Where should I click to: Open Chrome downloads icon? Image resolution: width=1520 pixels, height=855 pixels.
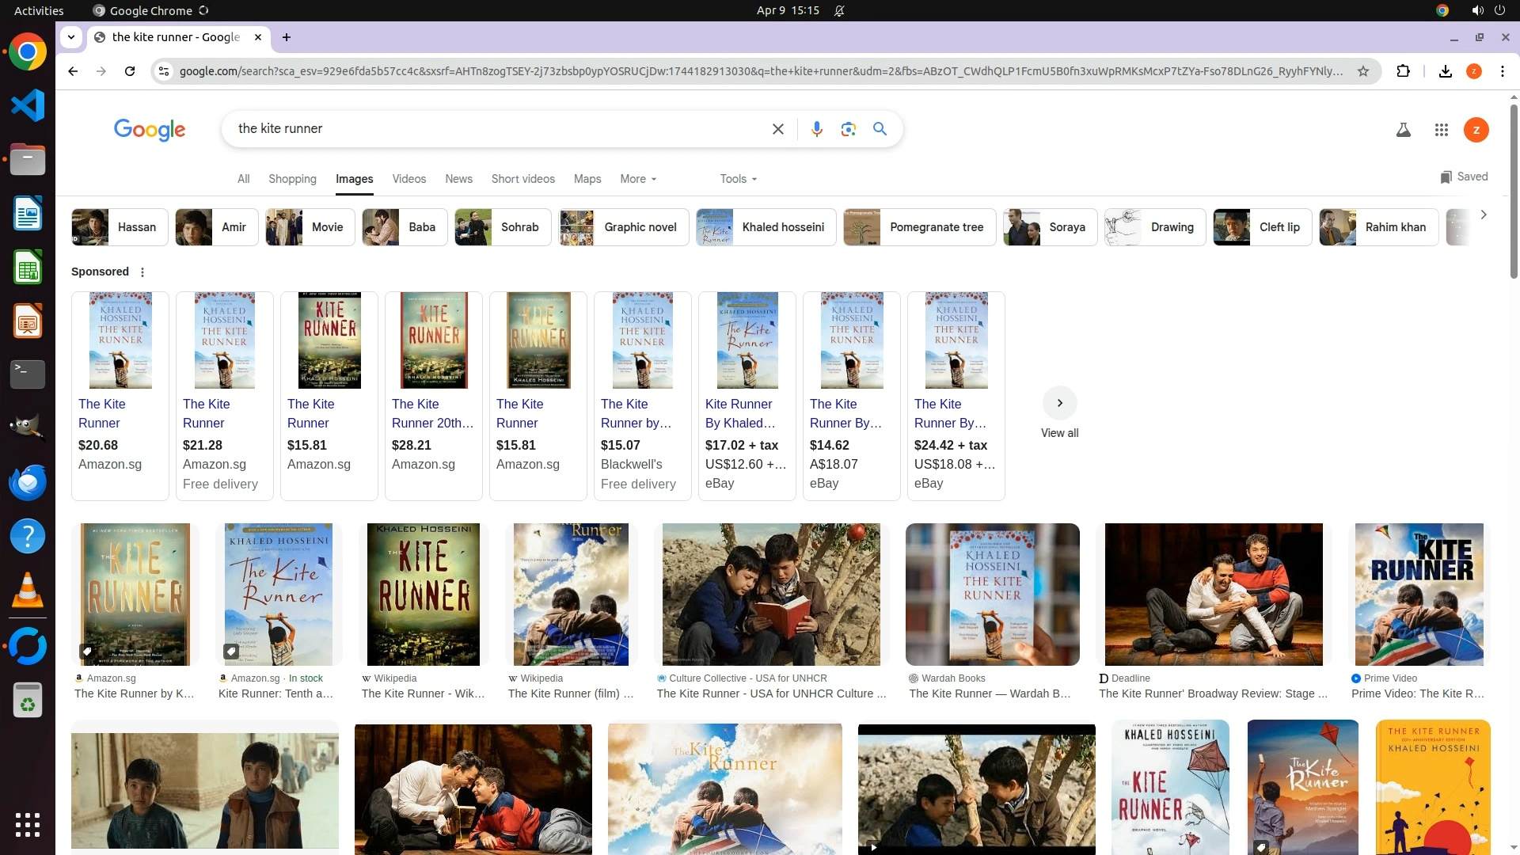click(1445, 71)
